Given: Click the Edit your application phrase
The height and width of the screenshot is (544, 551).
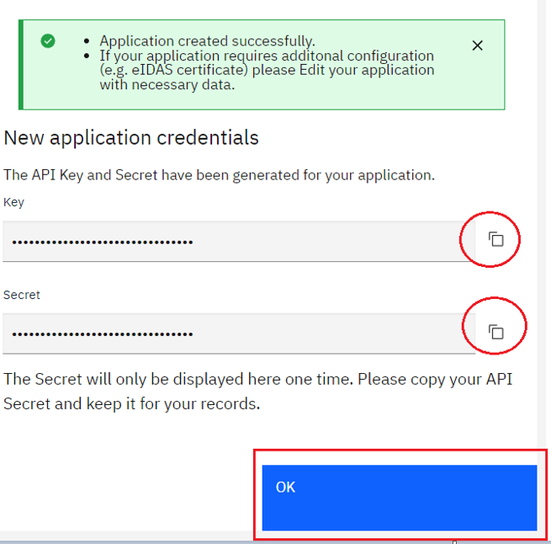Looking at the screenshot, I should pos(367,70).
